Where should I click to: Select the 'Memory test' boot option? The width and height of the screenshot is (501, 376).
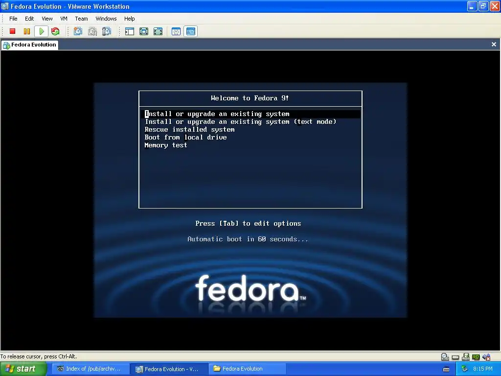pyautogui.click(x=166, y=145)
